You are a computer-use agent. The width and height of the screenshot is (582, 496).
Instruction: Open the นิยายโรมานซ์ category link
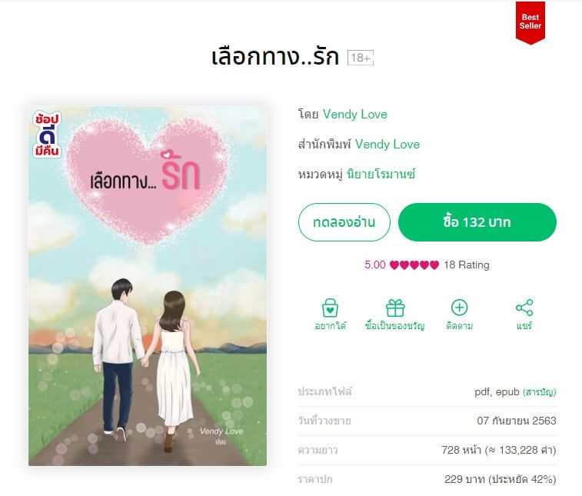coord(381,174)
